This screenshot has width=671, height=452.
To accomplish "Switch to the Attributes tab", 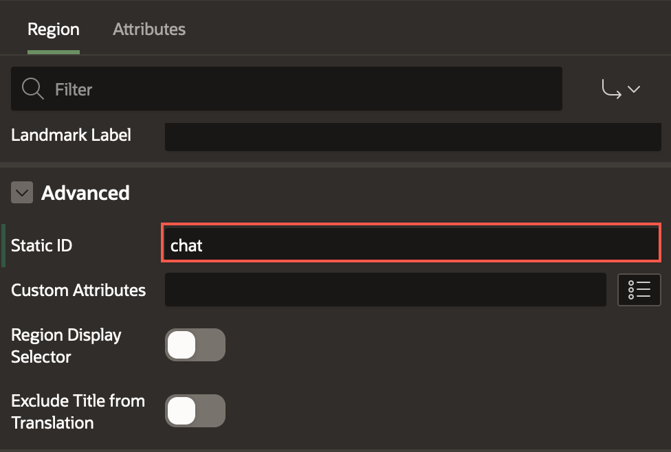I will click(x=149, y=30).
